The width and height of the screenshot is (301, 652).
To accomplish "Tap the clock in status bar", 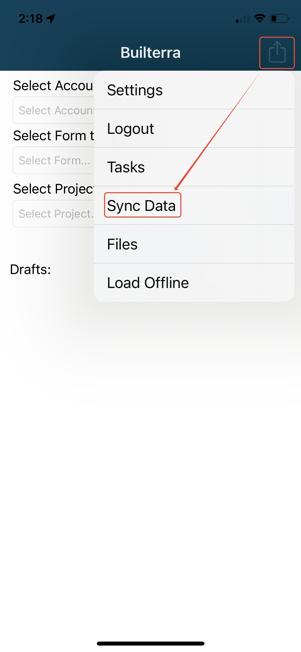I will tap(31, 18).
